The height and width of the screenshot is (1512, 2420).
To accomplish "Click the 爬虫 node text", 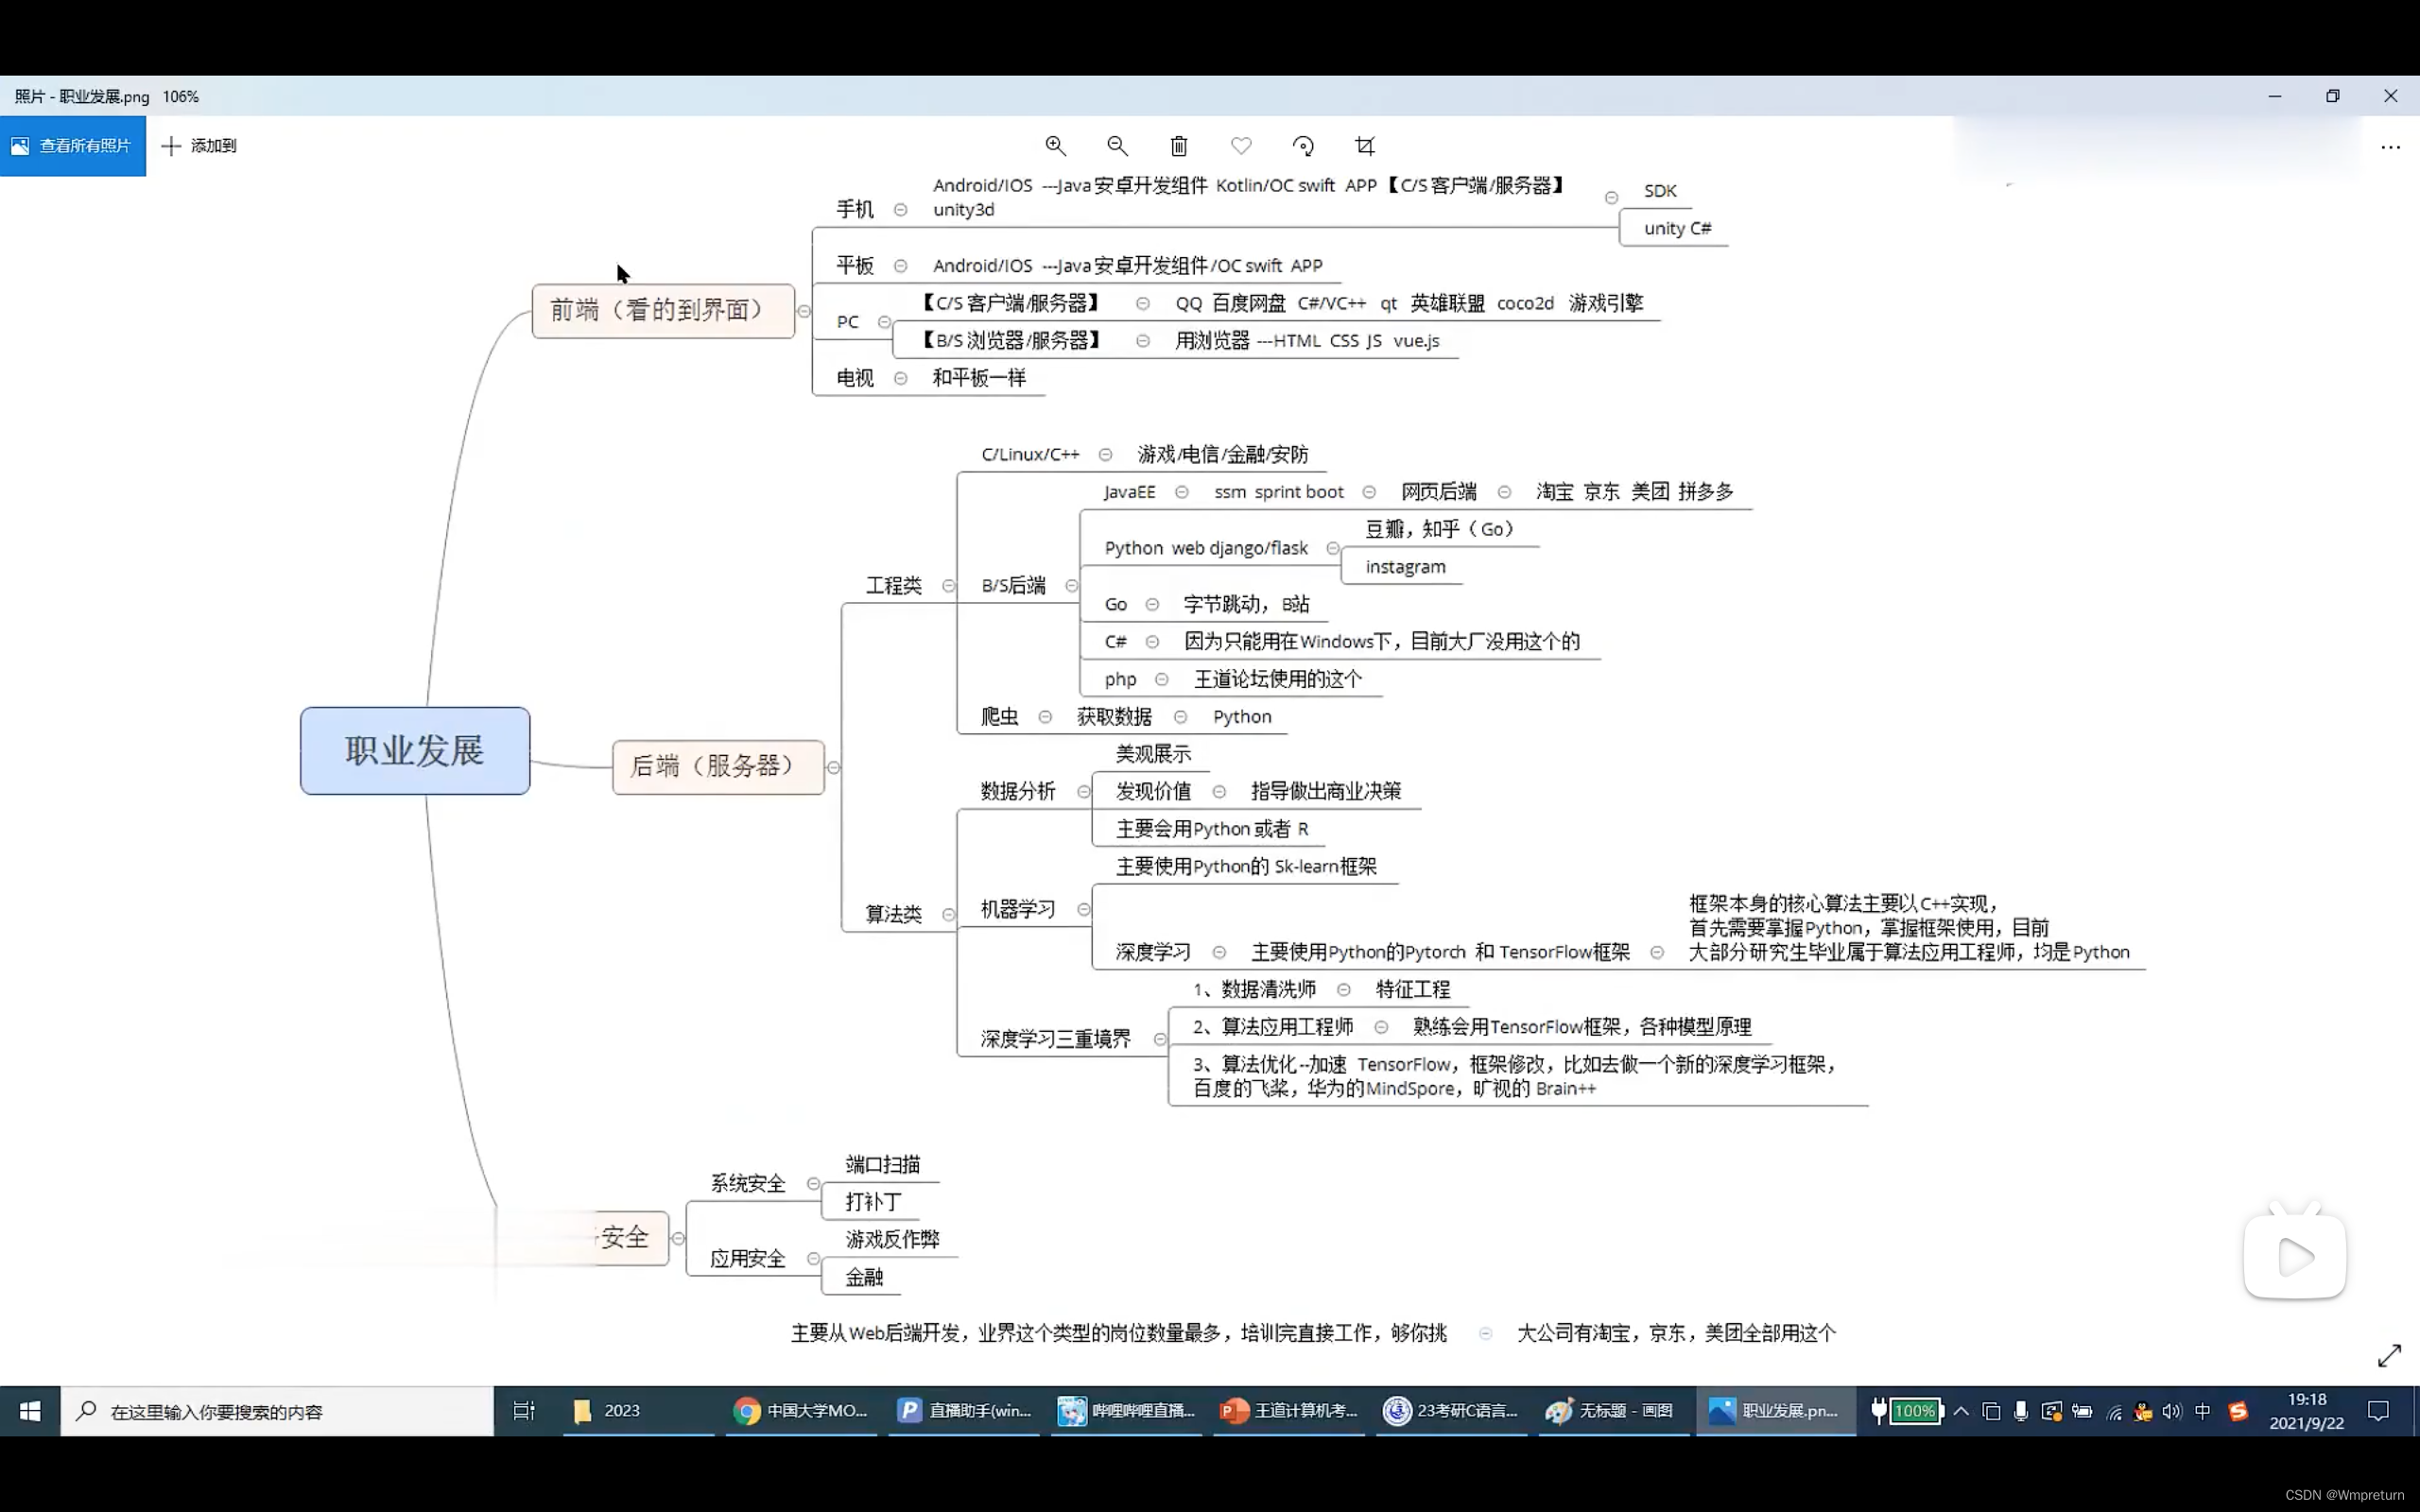I will [999, 717].
